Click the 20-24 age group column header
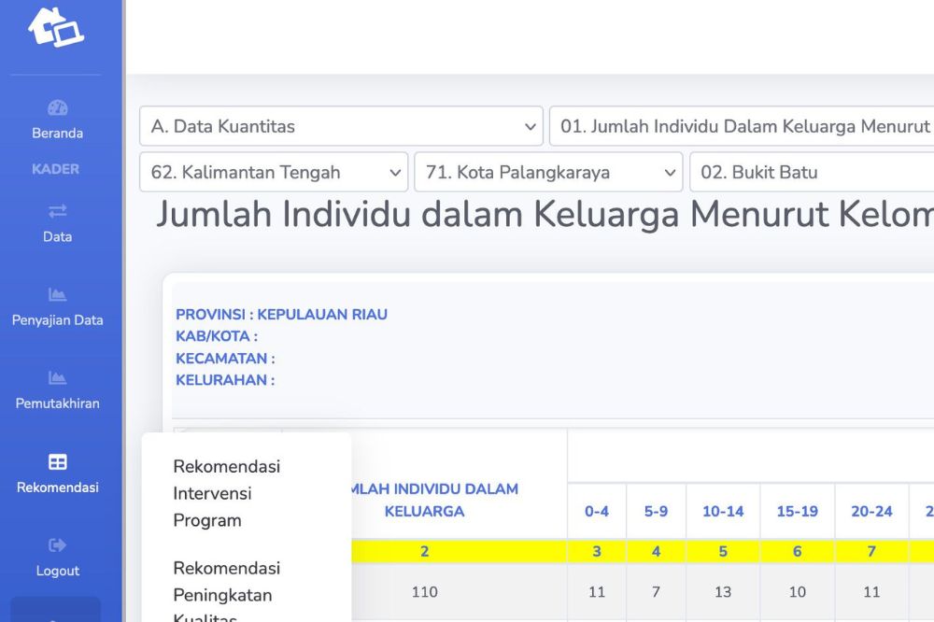The width and height of the screenshot is (934, 622). coord(871,511)
